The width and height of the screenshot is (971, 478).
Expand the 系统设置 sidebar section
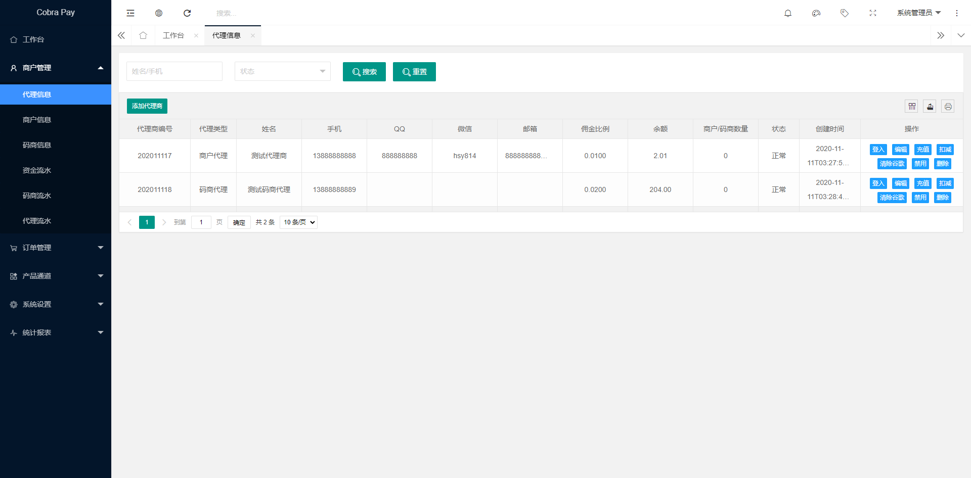click(56, 304)
